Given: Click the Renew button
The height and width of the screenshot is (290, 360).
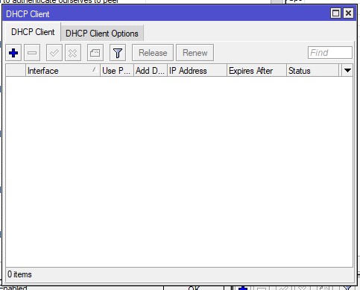Looking at the screenshot, I should 195,53.
